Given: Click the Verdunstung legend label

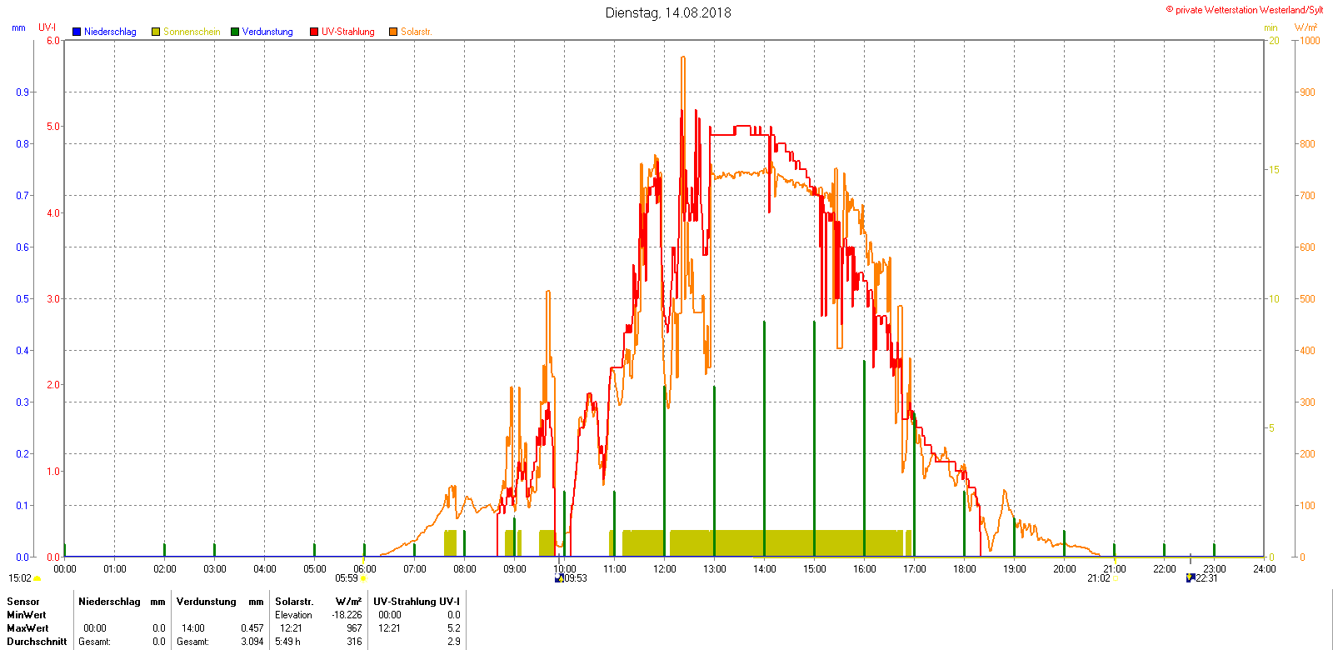Looking at the screenshot, I should [x=267, y=32].
